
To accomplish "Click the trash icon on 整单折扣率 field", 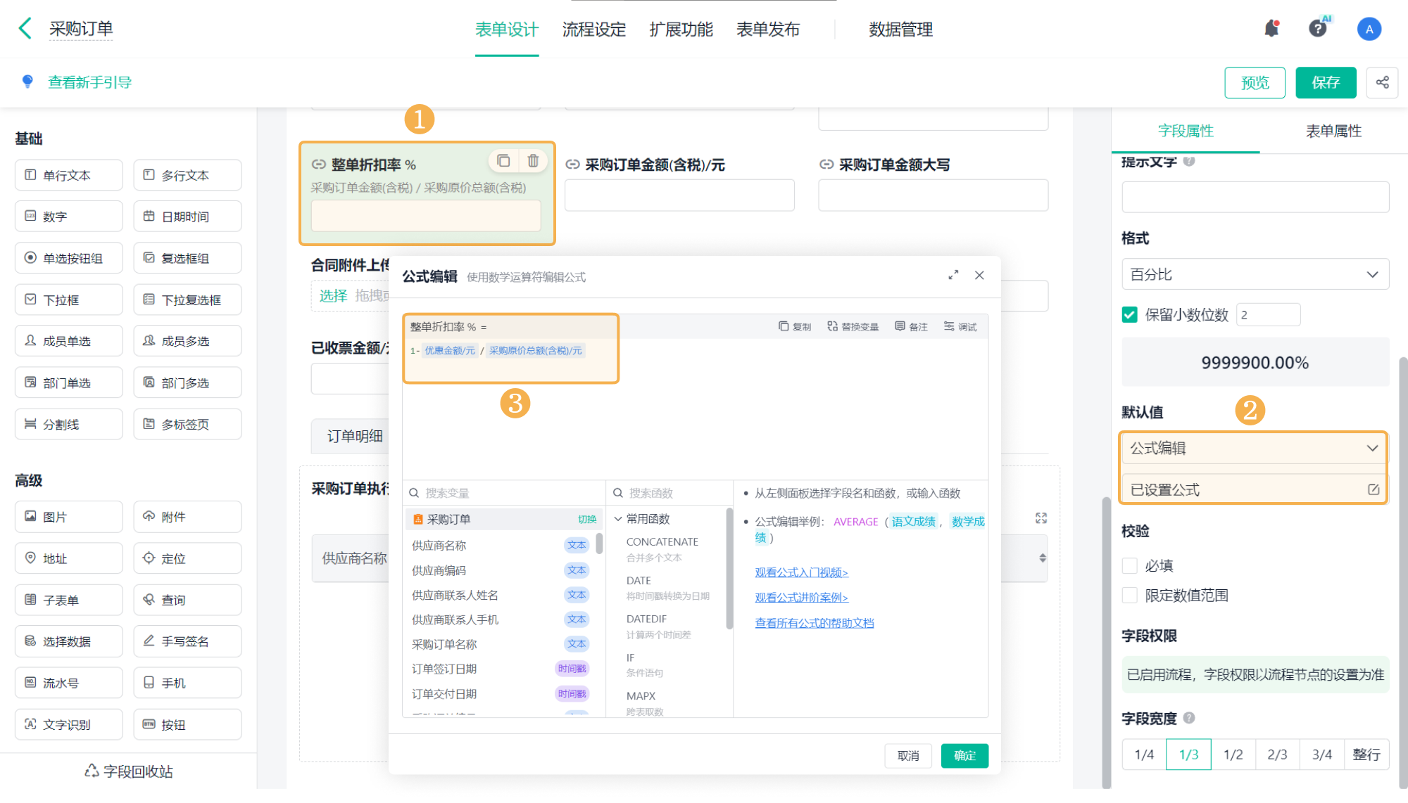I will (533, 161).
